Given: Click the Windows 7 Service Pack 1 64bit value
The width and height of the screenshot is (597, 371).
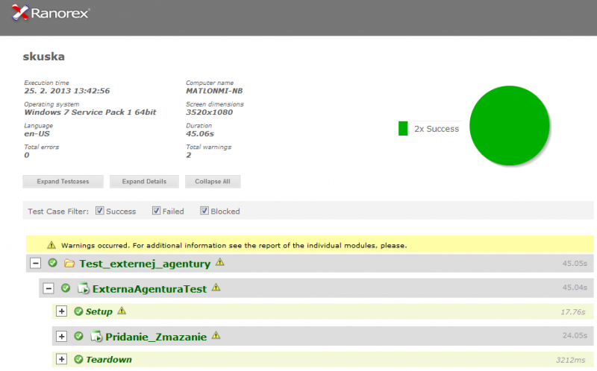Looking at the screenshot, I should [90, 112].
